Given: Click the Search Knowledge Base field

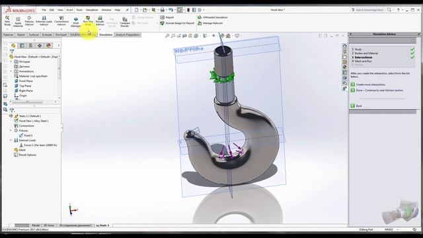Looking at the screenshot, I should pyautogui.click(x=369, y=10).
